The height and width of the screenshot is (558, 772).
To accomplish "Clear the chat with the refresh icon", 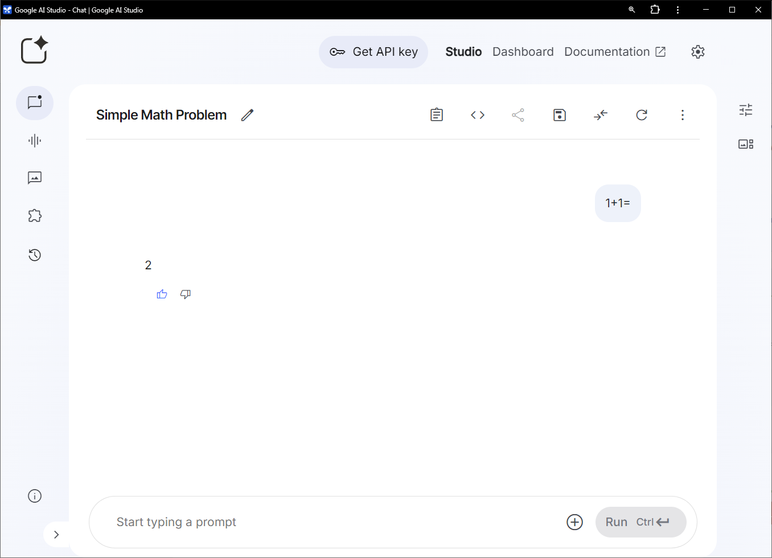I will tap(642, 114).
